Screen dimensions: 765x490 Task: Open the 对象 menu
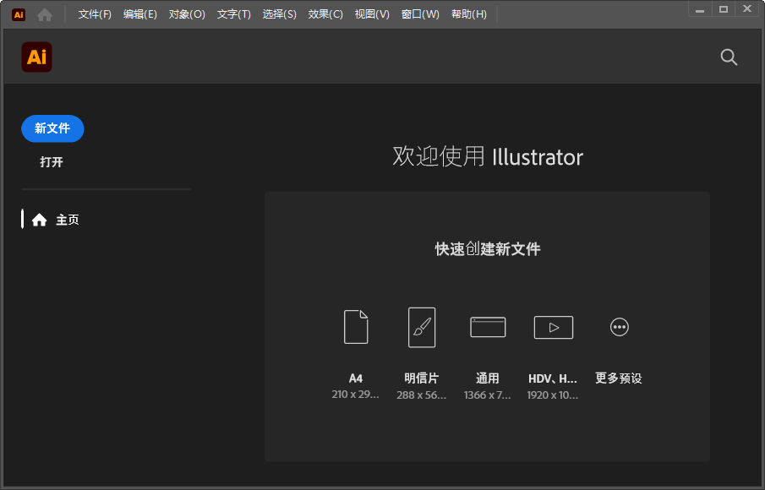pyautogui.click(x=187, y=14)
